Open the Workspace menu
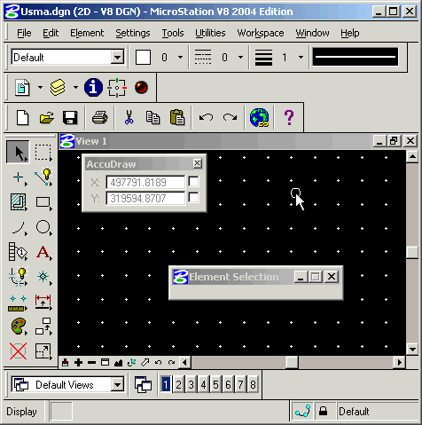Screen dimensions: 422x425 pyautogui.click(x=261, y=33)
